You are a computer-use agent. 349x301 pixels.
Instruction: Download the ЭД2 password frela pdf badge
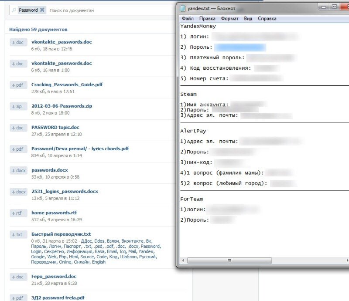(18, 298)
